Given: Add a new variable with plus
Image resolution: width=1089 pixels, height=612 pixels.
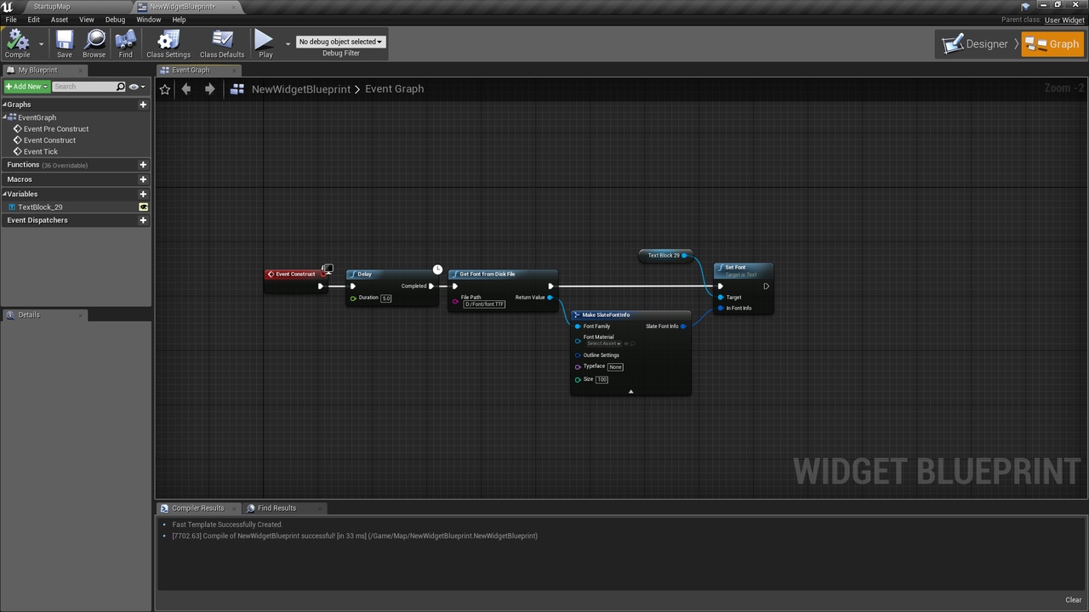Looking at the screenshot, I should click(x=143, y=194).
